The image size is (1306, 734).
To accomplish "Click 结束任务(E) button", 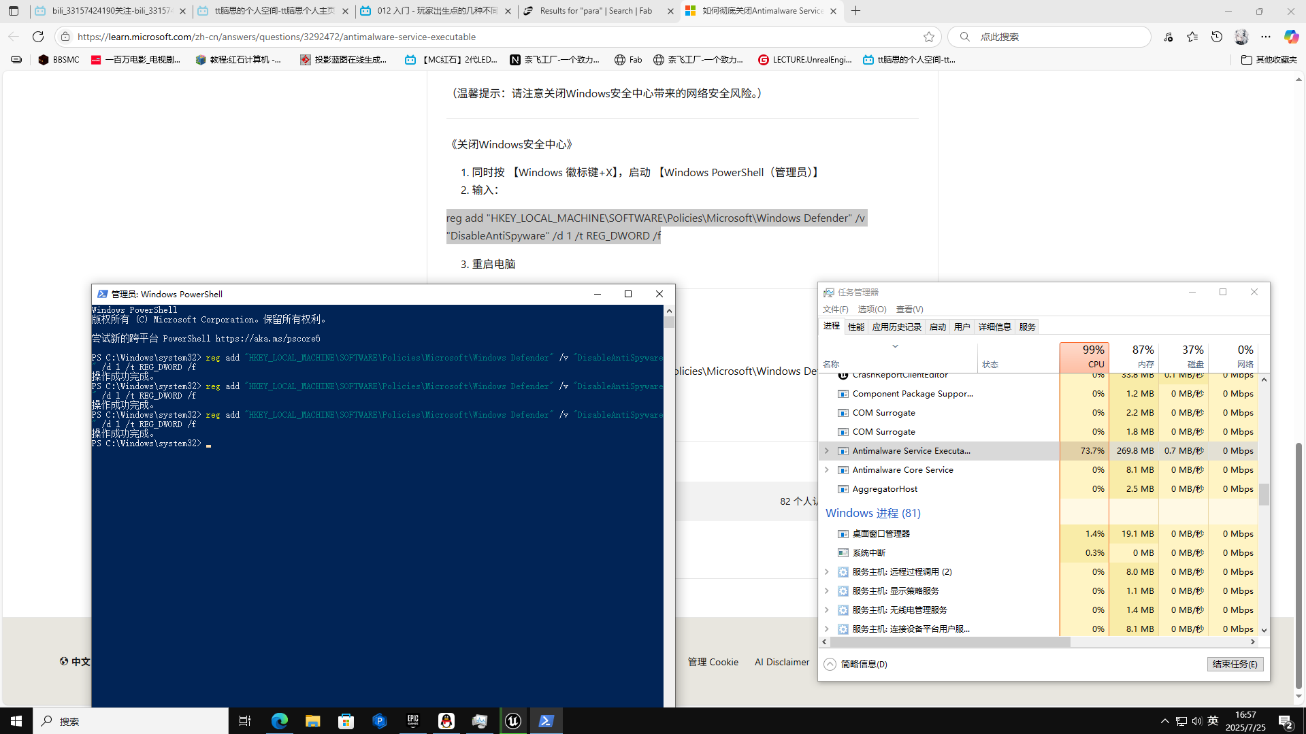I will (1235, 664).
